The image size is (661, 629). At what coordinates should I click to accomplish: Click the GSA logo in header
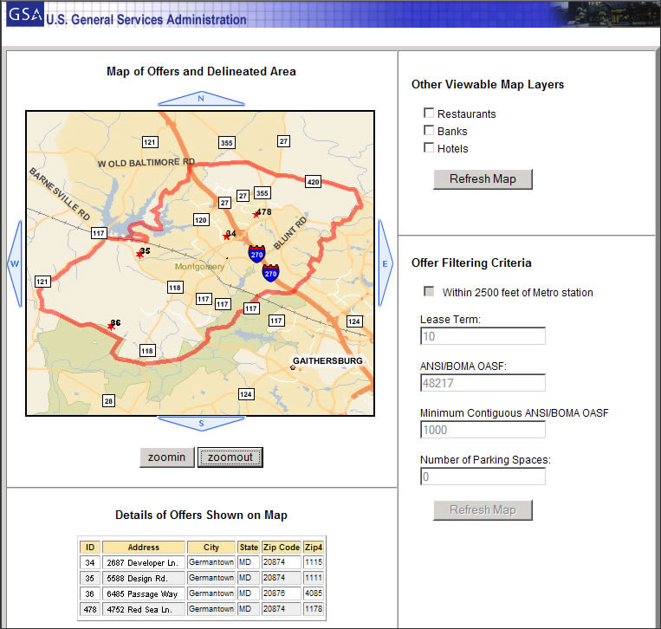[25, 15]
